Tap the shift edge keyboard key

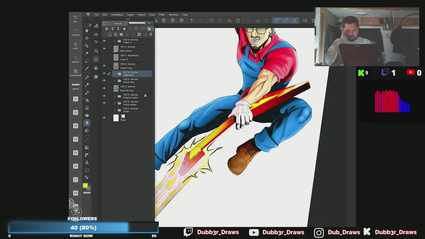[76, 46]
